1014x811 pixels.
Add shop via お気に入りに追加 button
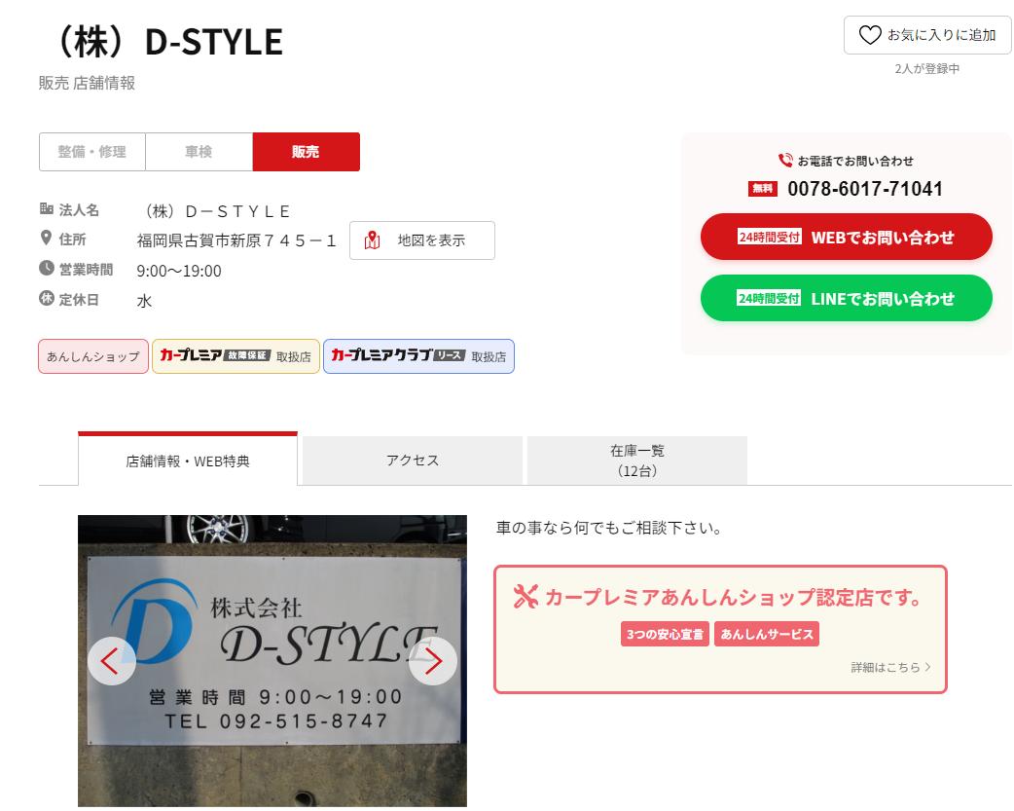pos(927,35)
